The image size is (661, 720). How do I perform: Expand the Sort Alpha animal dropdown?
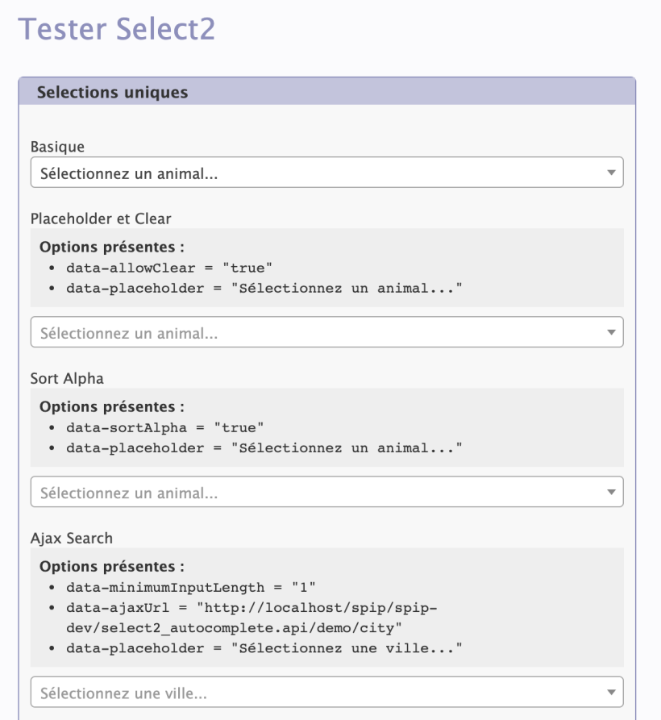[326, 492]
